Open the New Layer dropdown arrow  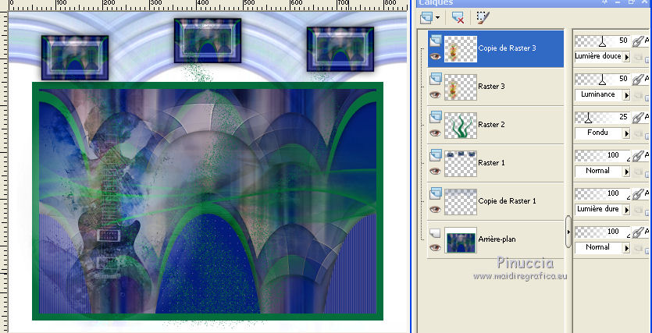coord(437,18)
